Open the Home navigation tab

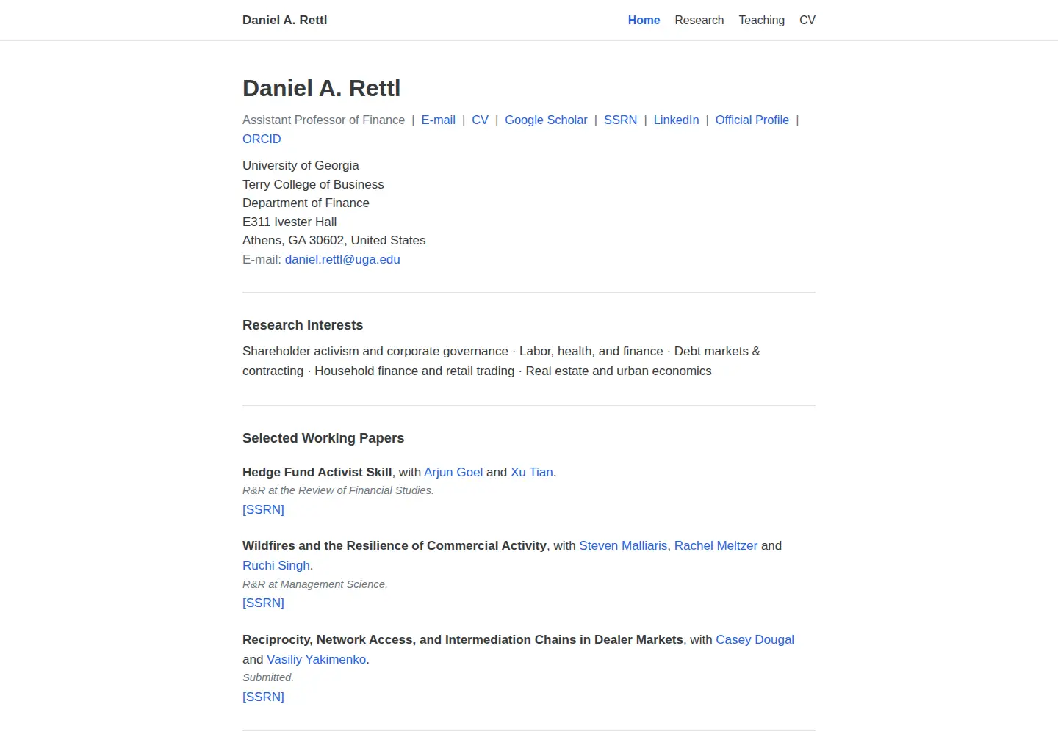[x=644, y=21]
